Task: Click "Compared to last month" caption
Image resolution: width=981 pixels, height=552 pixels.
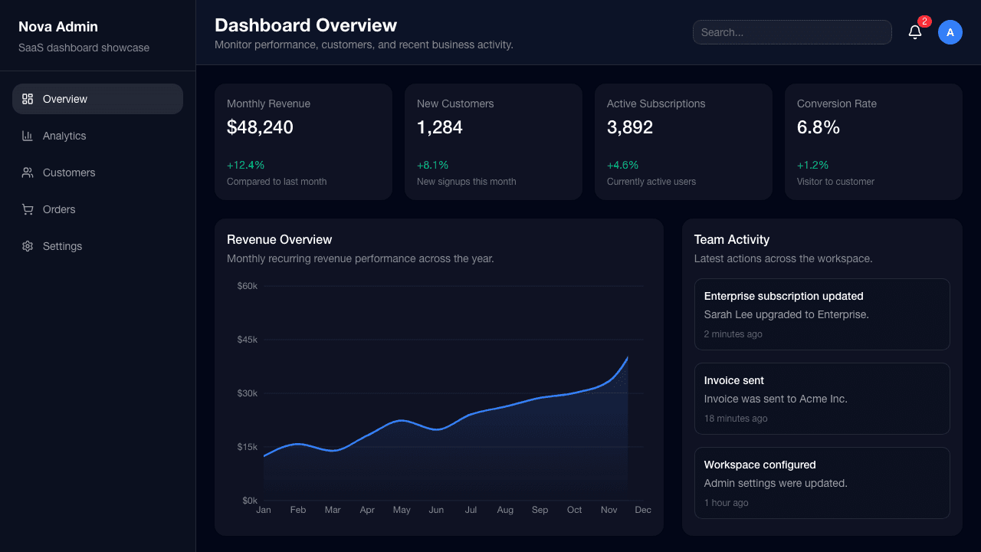Action: 277,182
